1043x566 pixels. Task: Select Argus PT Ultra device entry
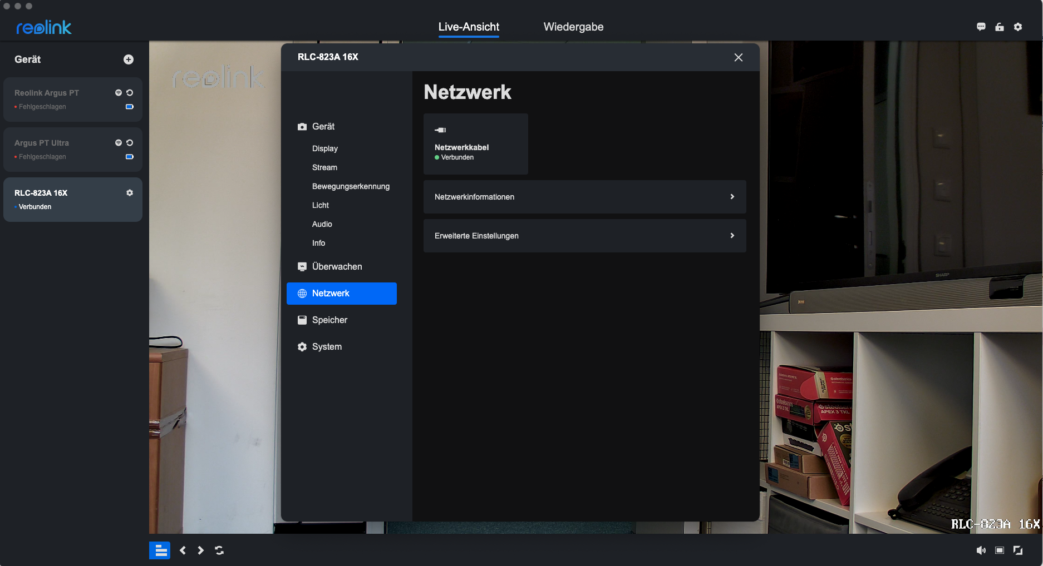coord(61,149)
